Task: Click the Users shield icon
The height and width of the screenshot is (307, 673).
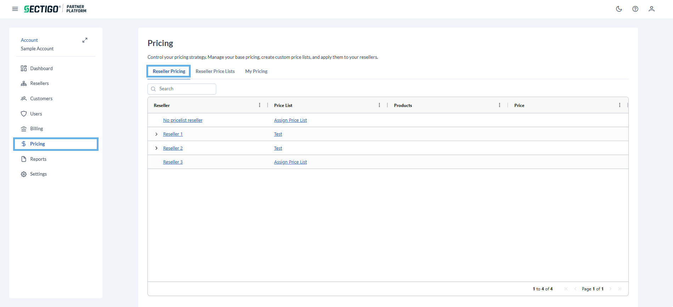Action: tap(24, 114)
